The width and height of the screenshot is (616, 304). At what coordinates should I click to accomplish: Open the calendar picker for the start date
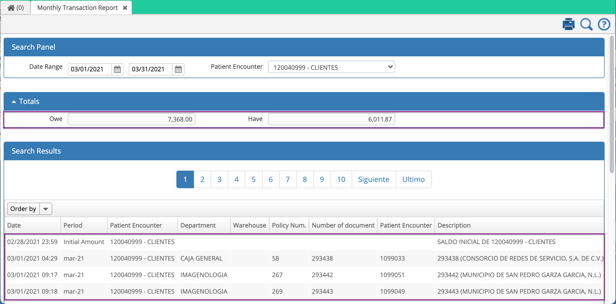117,69
